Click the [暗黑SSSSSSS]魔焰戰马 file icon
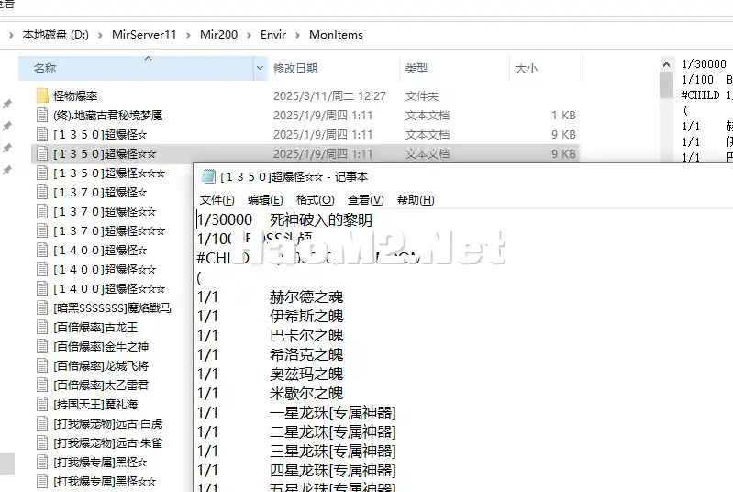 point(42,307)
